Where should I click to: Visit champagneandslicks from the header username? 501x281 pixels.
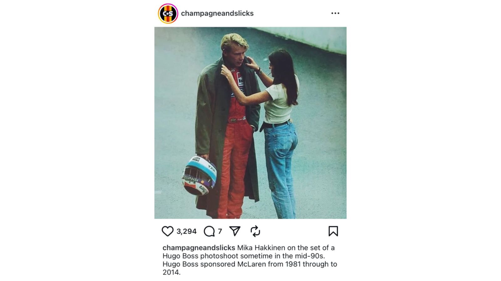point(217,13)
